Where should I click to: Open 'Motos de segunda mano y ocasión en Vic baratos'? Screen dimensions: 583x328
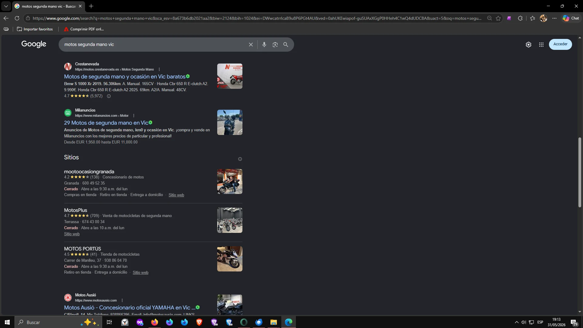click(x=125, y=77)
